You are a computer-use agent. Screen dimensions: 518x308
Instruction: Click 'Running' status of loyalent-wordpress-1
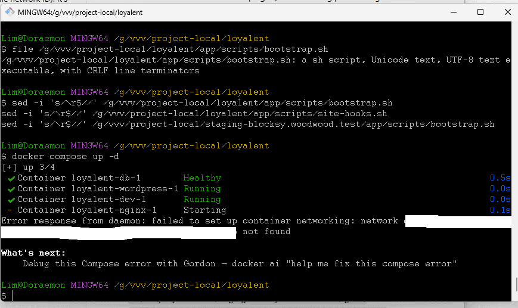tap(202, 188)
